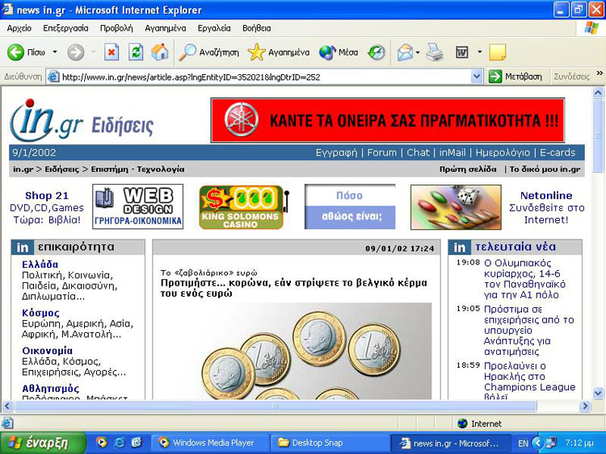This screenshot has height=454, width=606.
Task: Click the Windows flag logo throbber
Action: point(591,27)
